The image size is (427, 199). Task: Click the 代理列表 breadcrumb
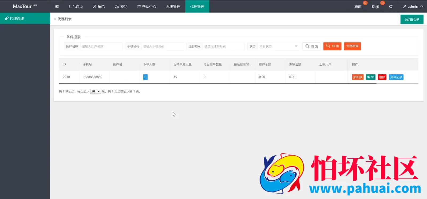[65, 19]
